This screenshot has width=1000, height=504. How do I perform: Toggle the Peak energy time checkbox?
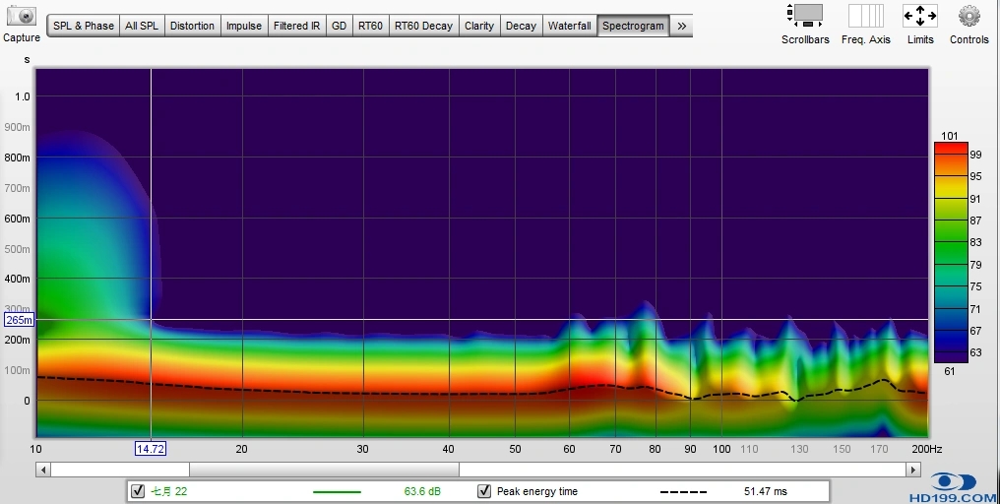coord(484,491)
